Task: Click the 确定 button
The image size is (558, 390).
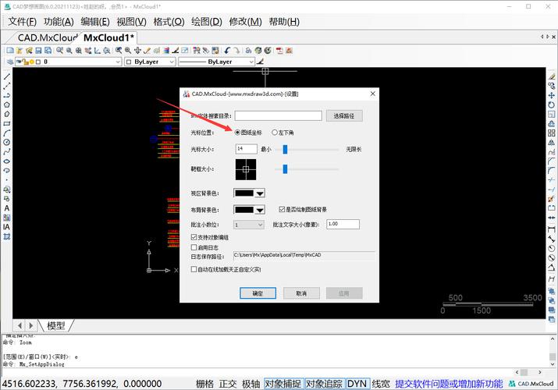Action: tap(258, 293)
